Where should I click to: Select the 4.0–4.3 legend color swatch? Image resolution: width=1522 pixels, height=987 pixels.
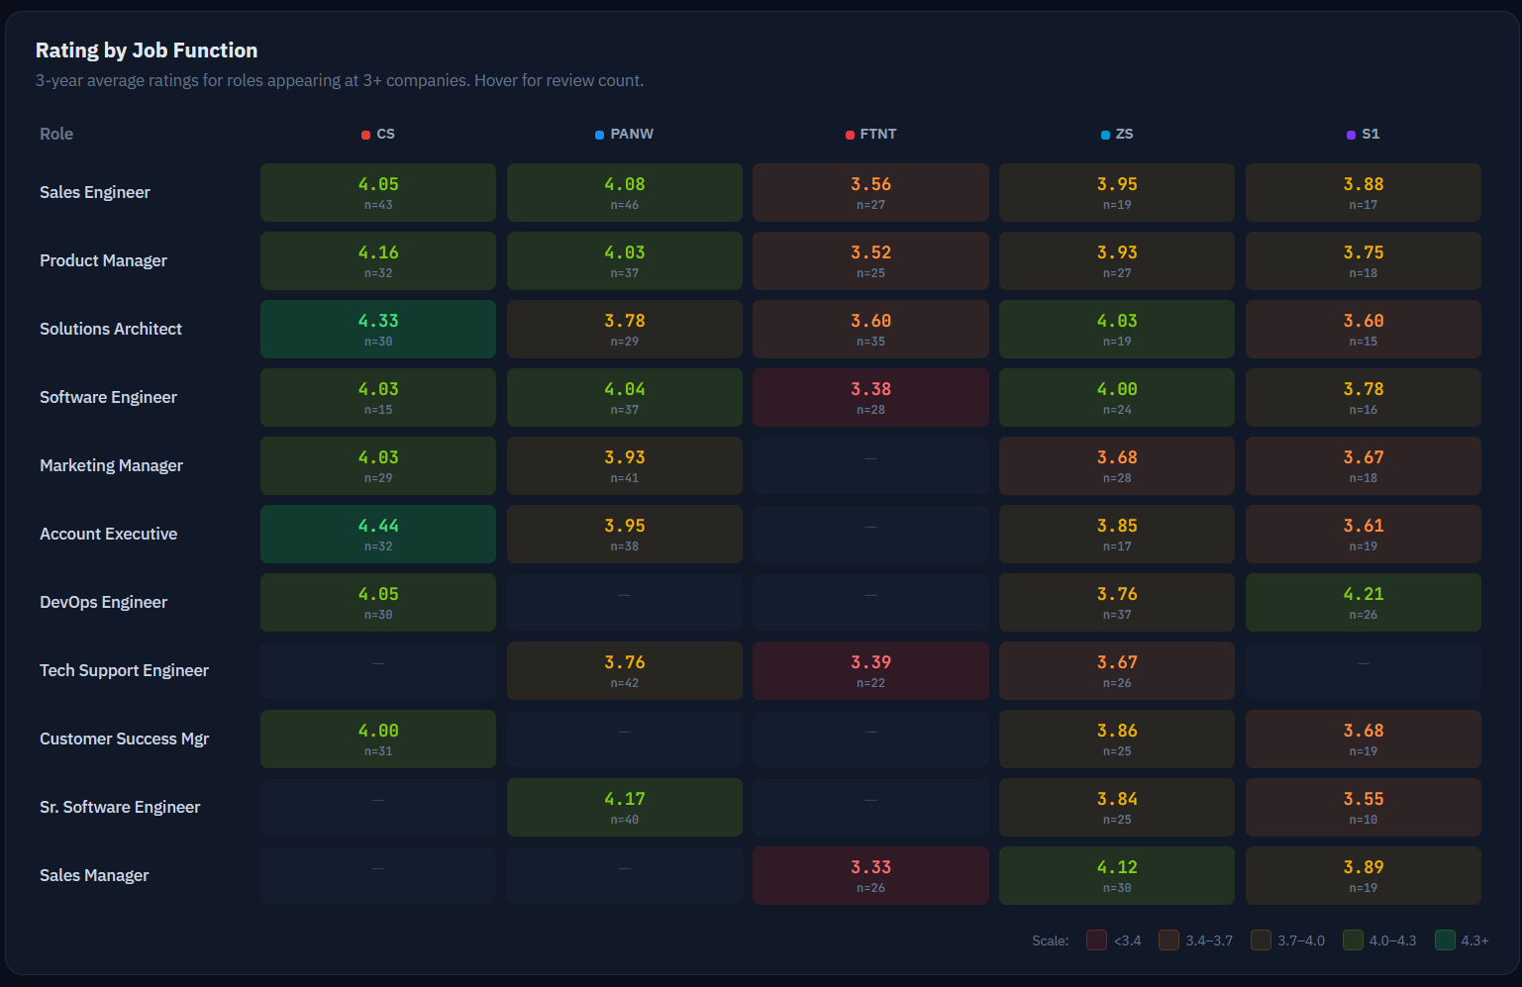point(1353,939)
